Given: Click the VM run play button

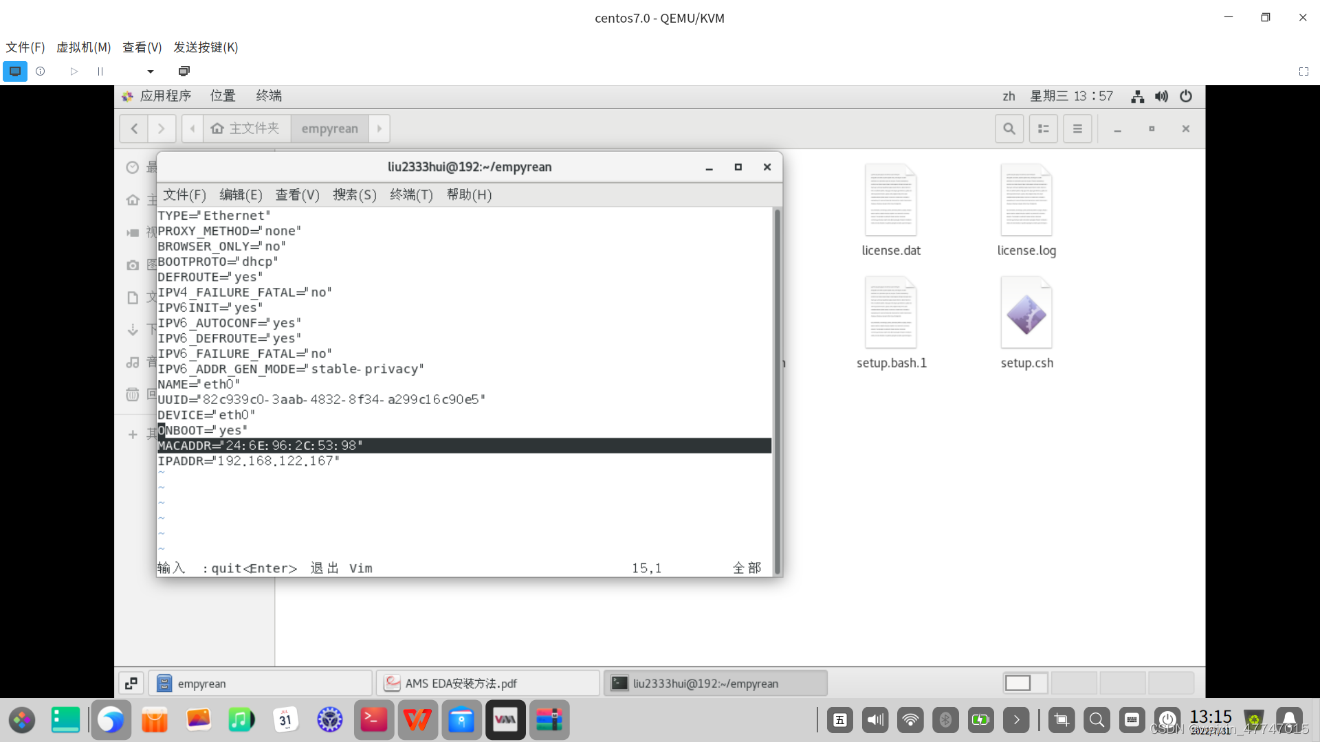Looking at the screenshot, I should [x=74, y=71].
